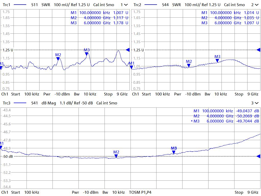Screen dimensions: 261x196
Task: Click the S41 marker readout M1 row
Action: [226, 111]
